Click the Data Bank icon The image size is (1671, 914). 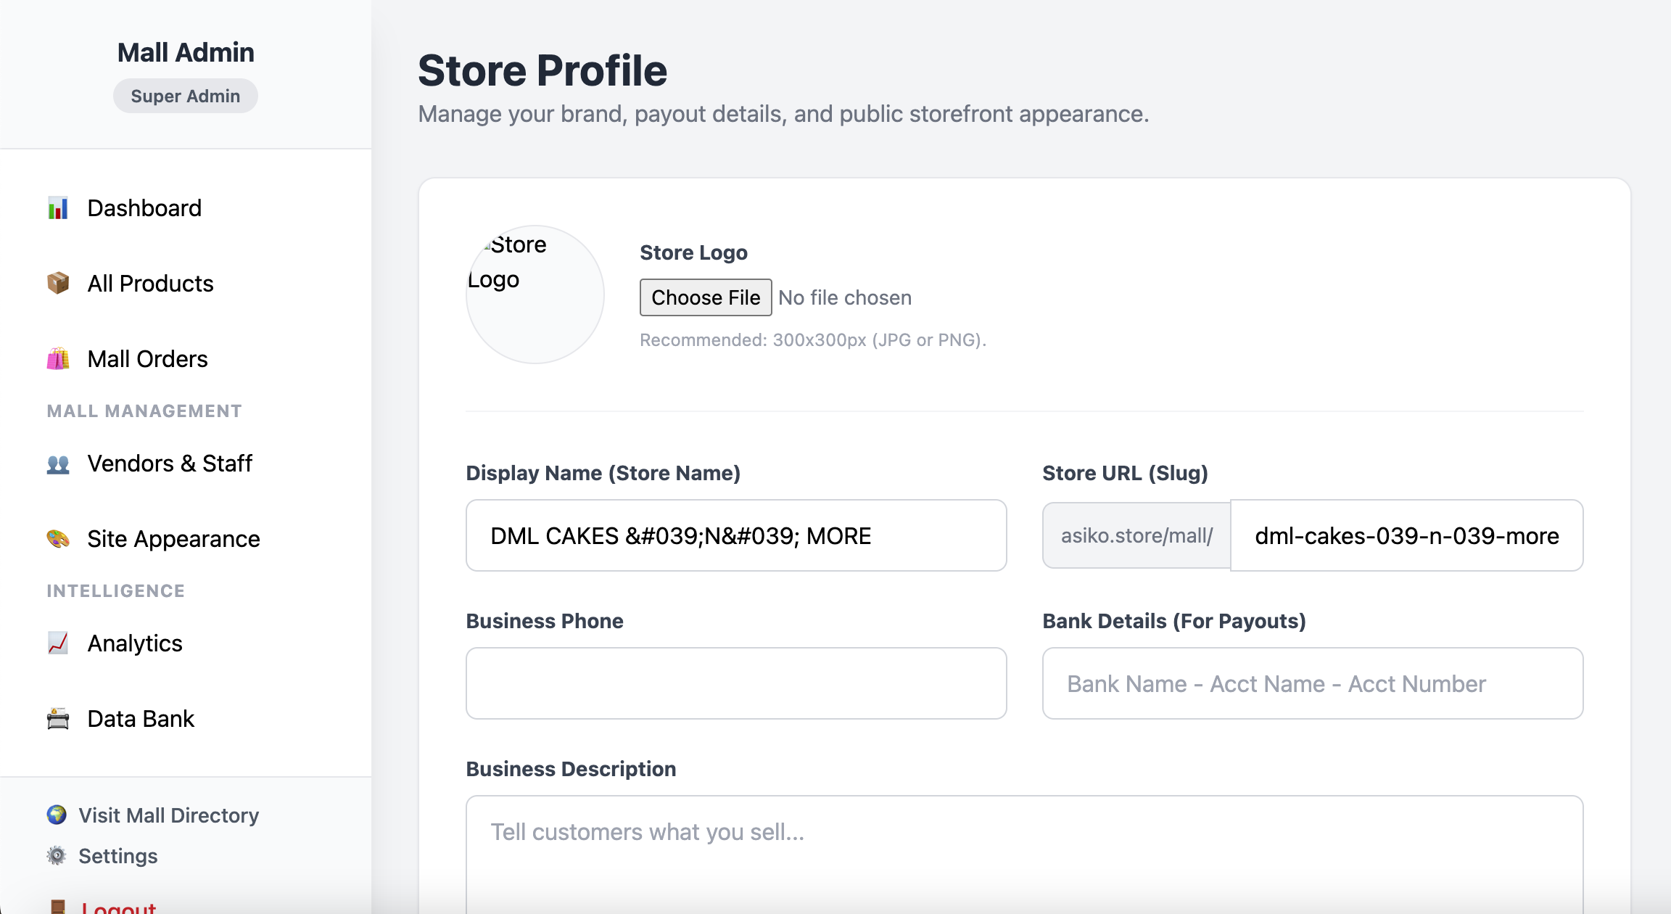(58, 718)
